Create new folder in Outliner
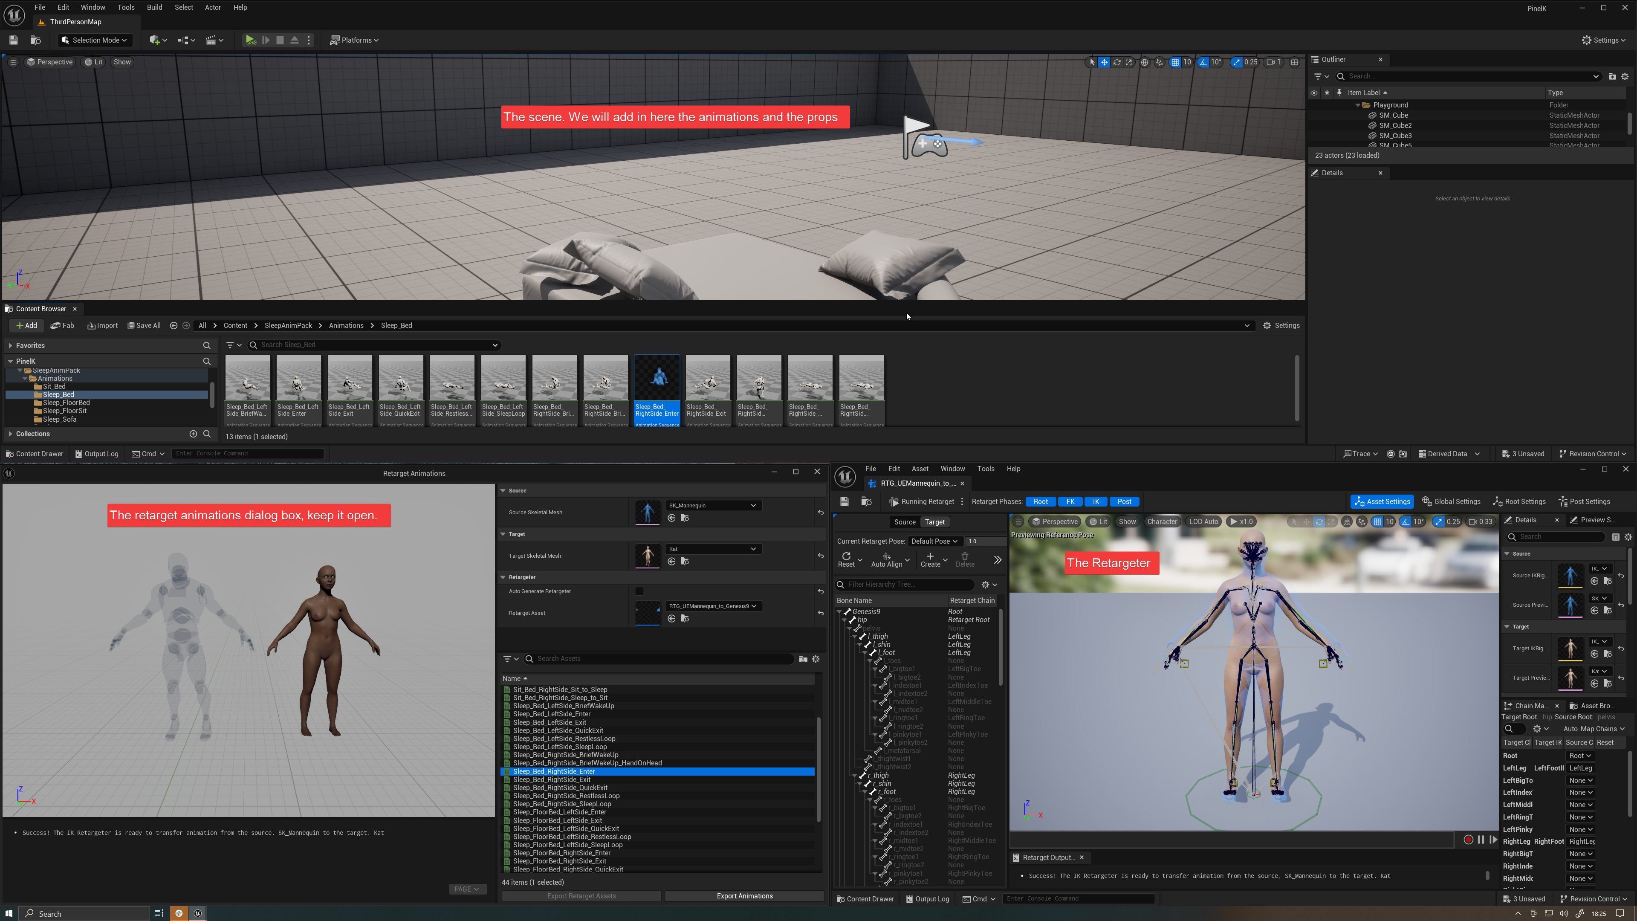Screen dimensions: 1637x921 point(1612,76)
